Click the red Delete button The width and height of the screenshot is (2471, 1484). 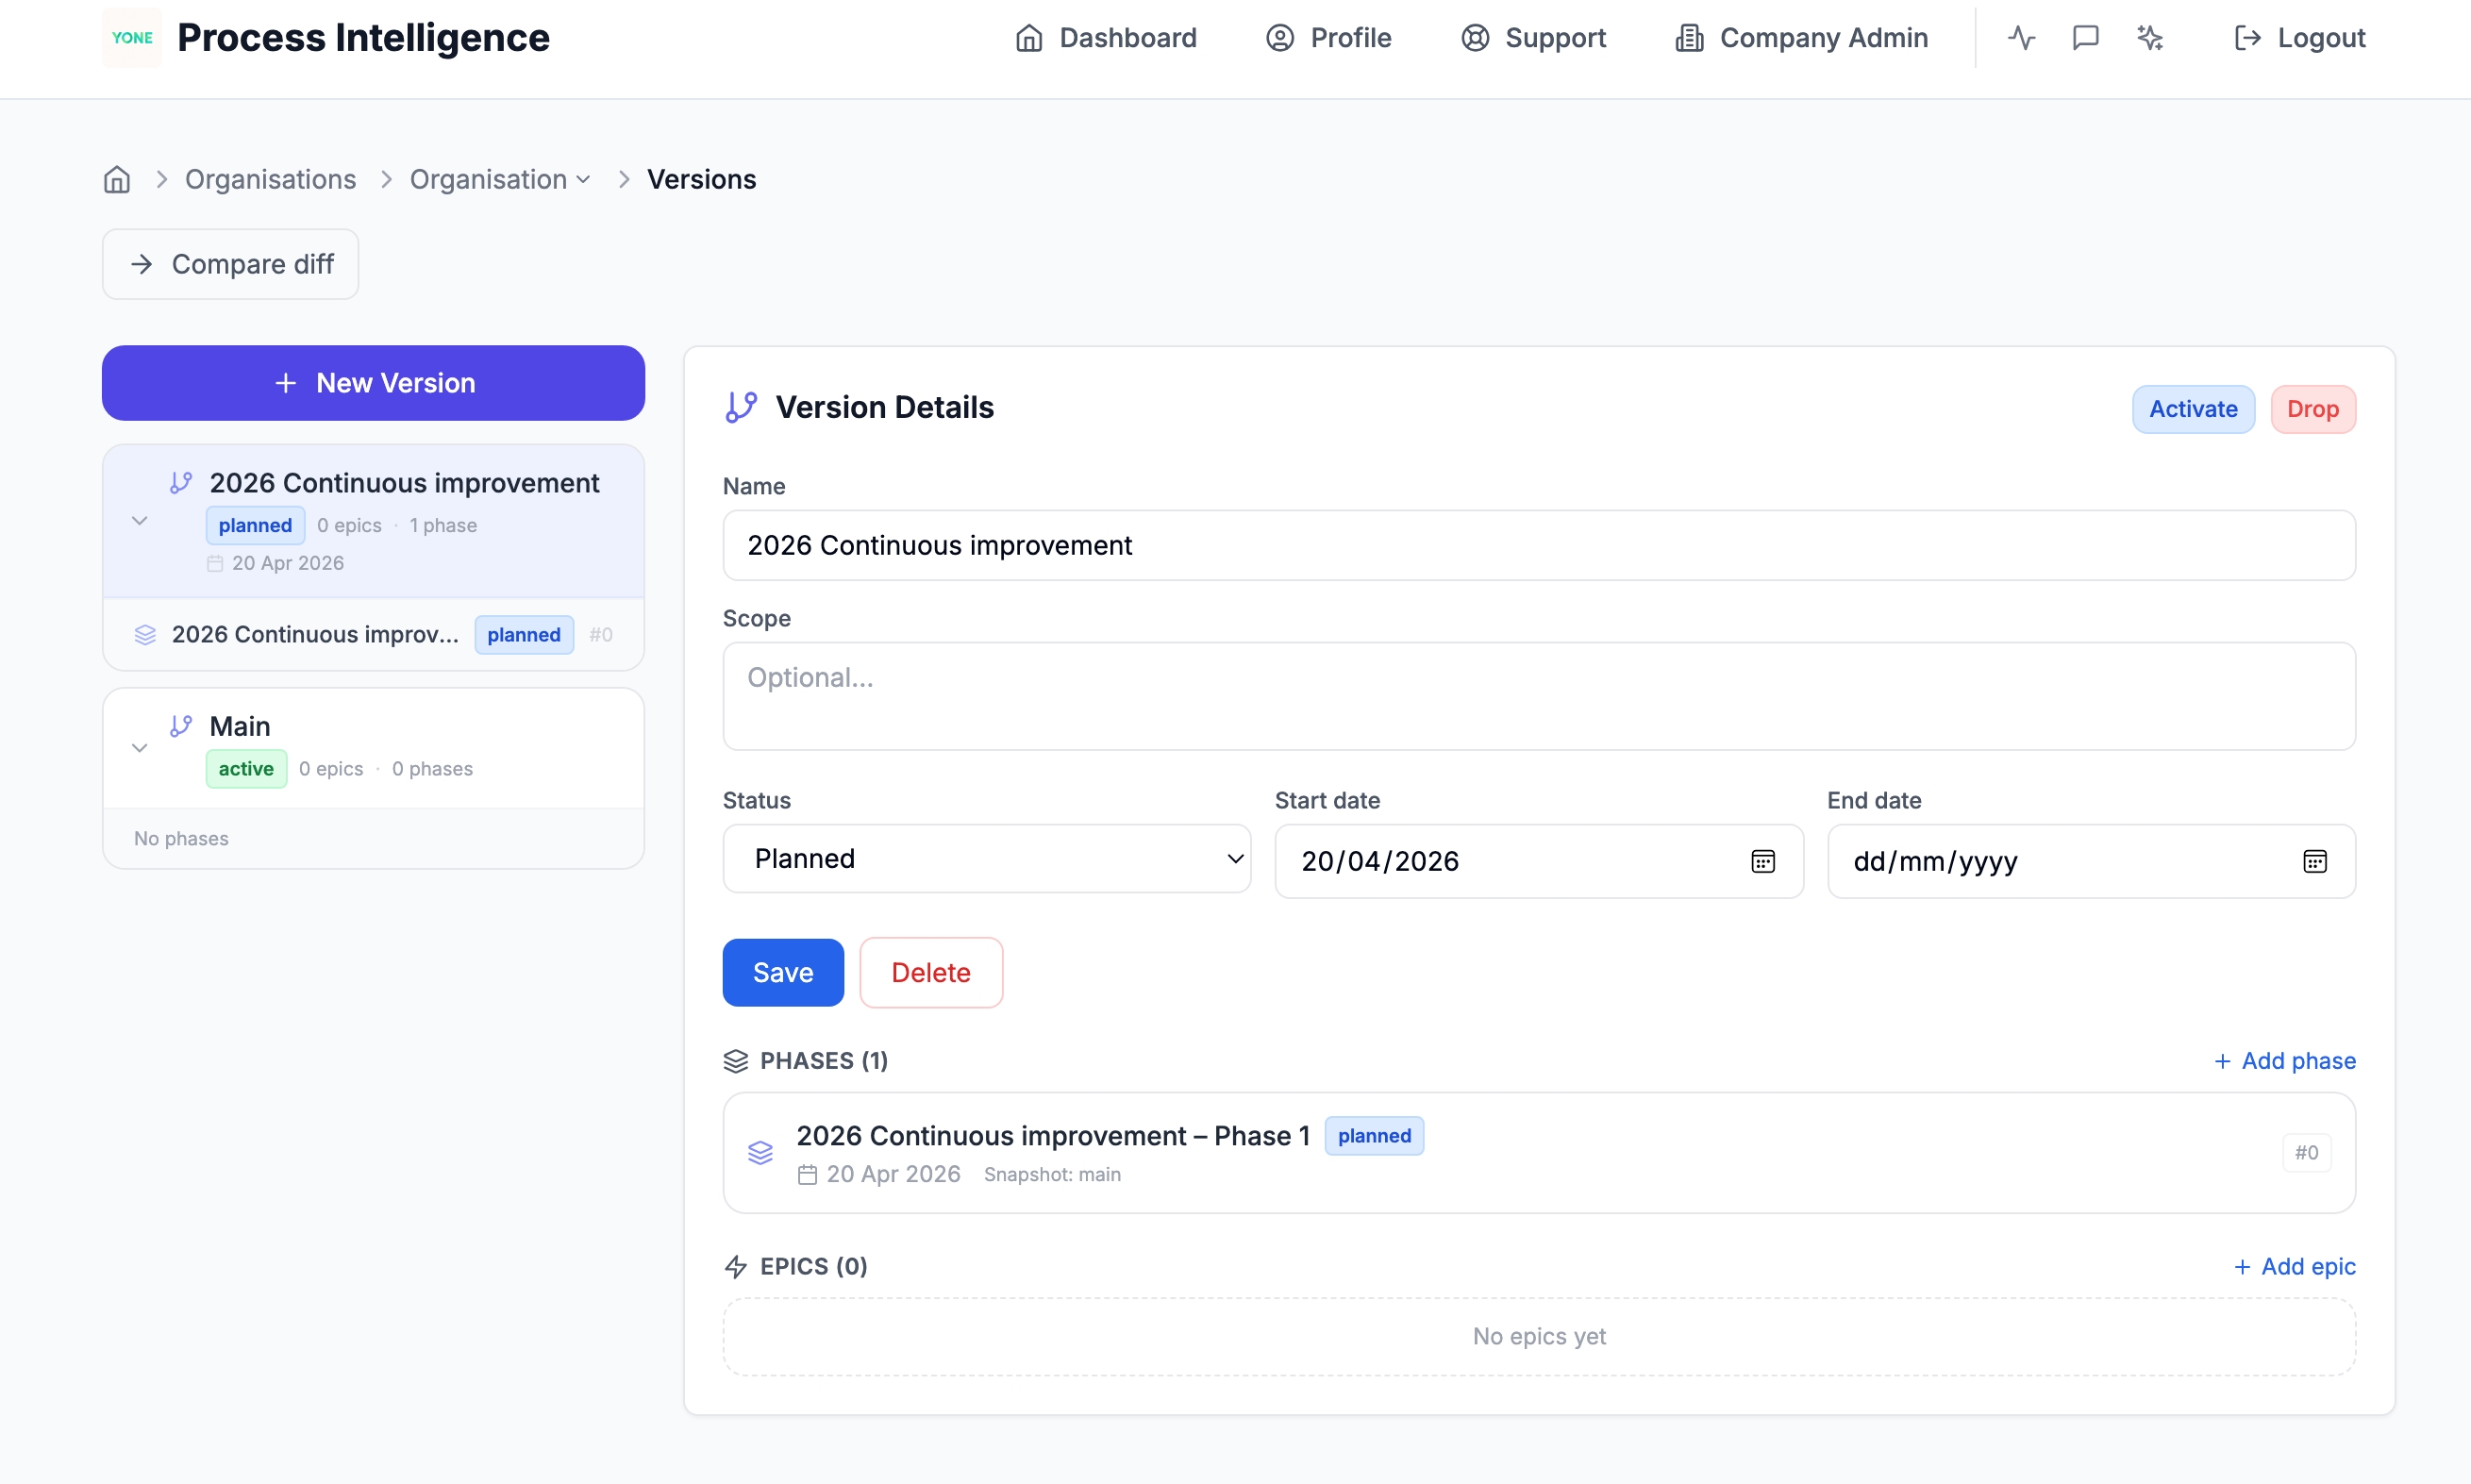(x=931, y=973)
